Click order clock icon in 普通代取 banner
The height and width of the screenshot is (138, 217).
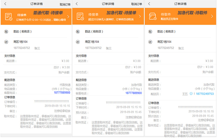point(9,17)
